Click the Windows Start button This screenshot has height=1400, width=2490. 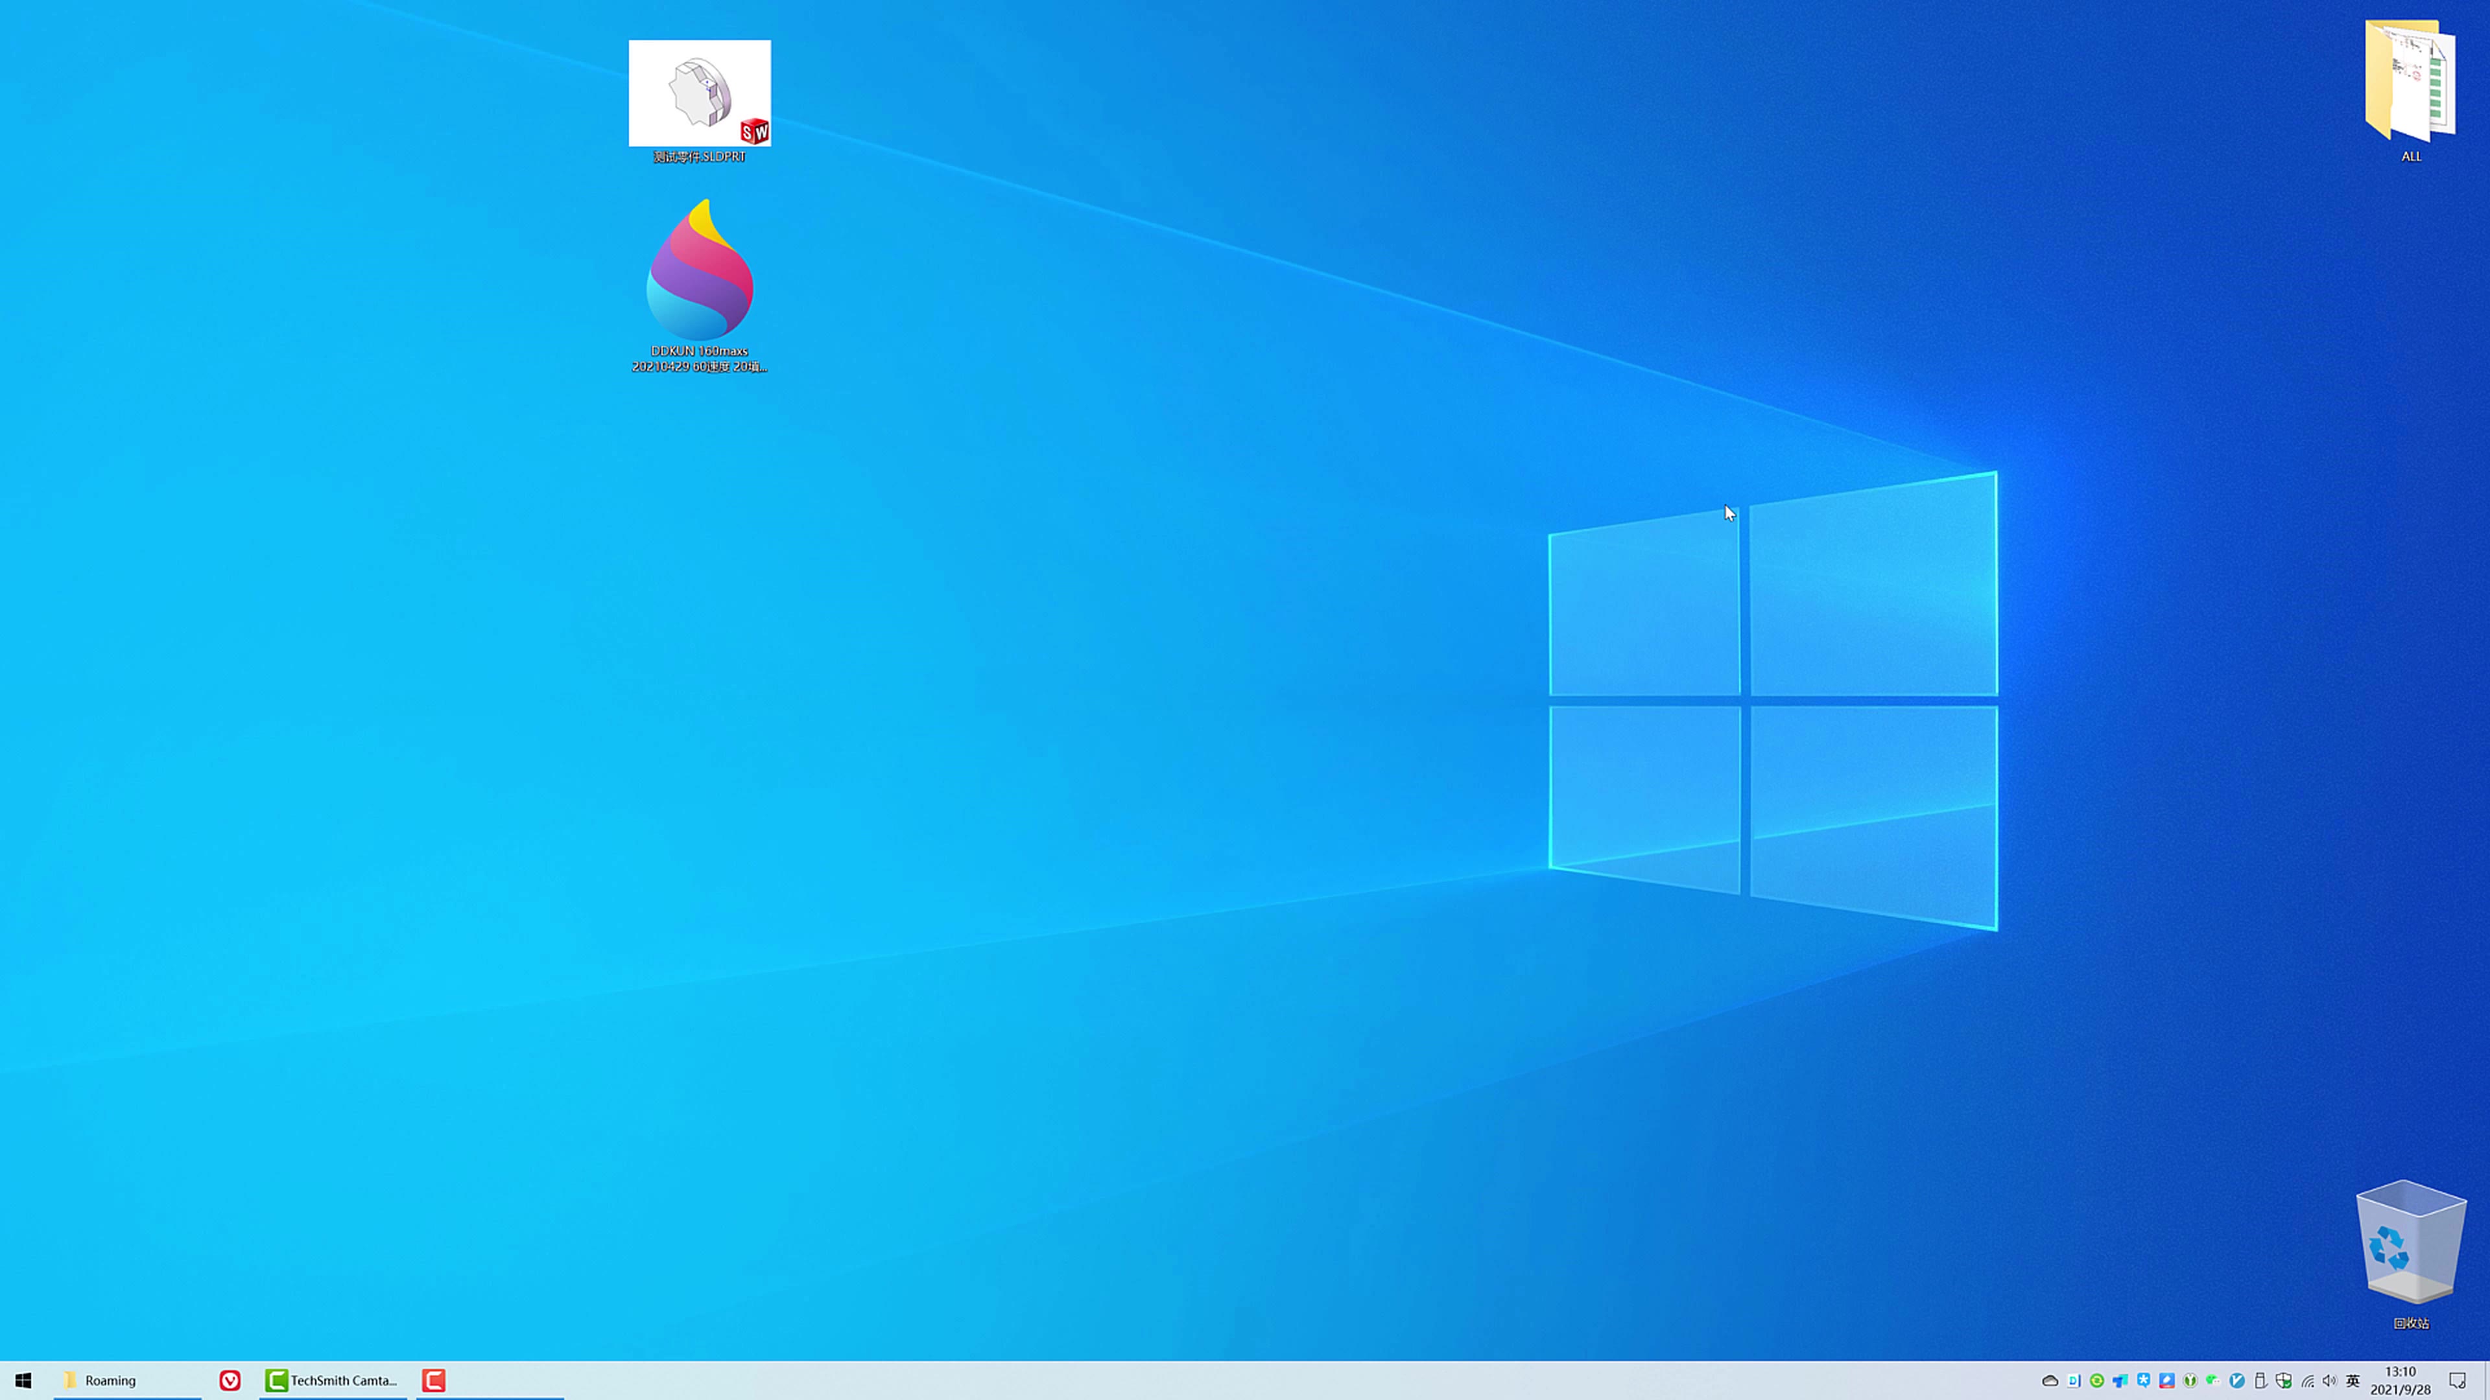point(23,1381)
